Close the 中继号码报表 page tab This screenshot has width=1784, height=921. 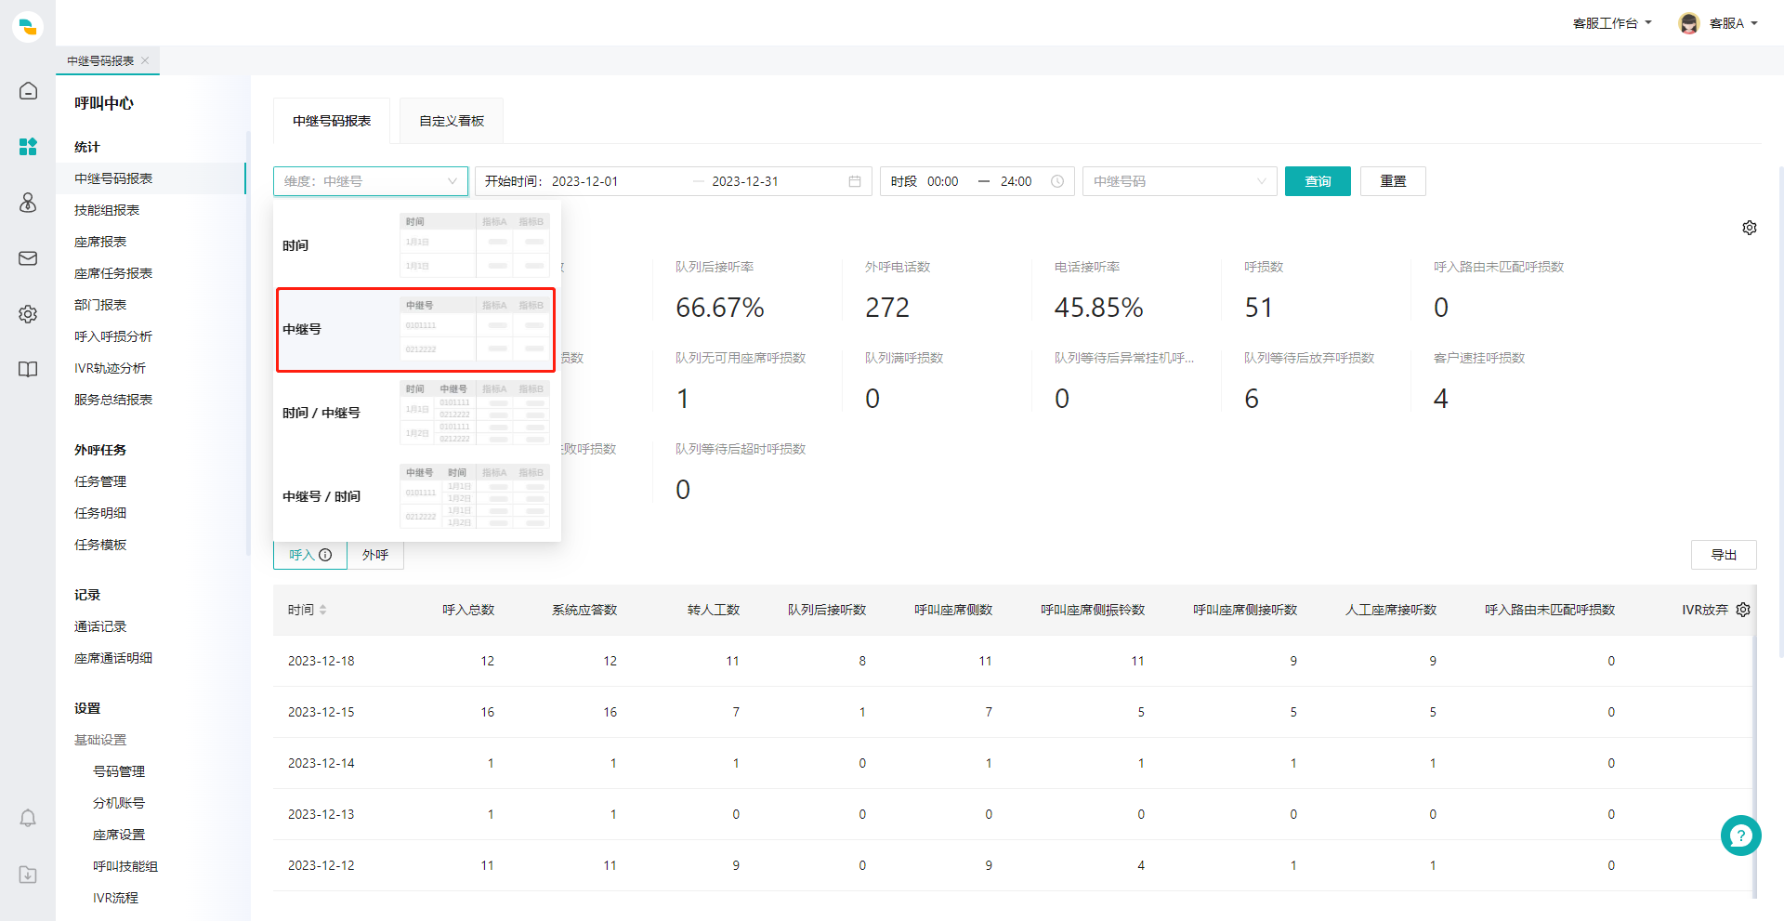pos(146,60)
